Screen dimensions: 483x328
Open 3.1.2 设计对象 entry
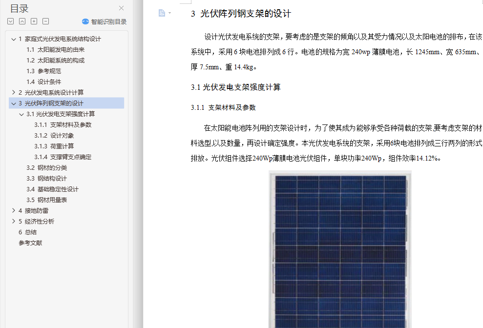click(x=54, y=136)
